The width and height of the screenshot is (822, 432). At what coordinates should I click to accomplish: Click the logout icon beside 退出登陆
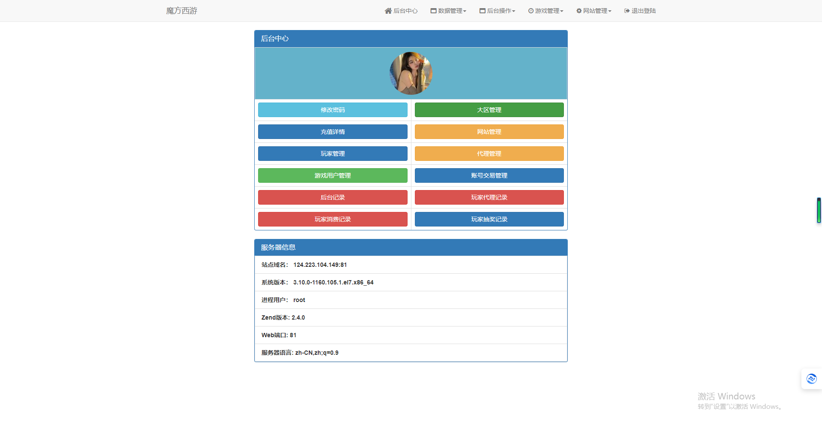pos(627,11)
